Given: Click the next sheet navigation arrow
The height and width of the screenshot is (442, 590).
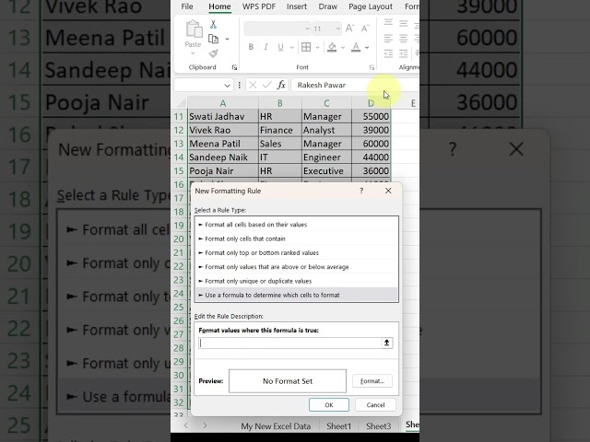Looking at the screenshot, I should pos(205,425).
